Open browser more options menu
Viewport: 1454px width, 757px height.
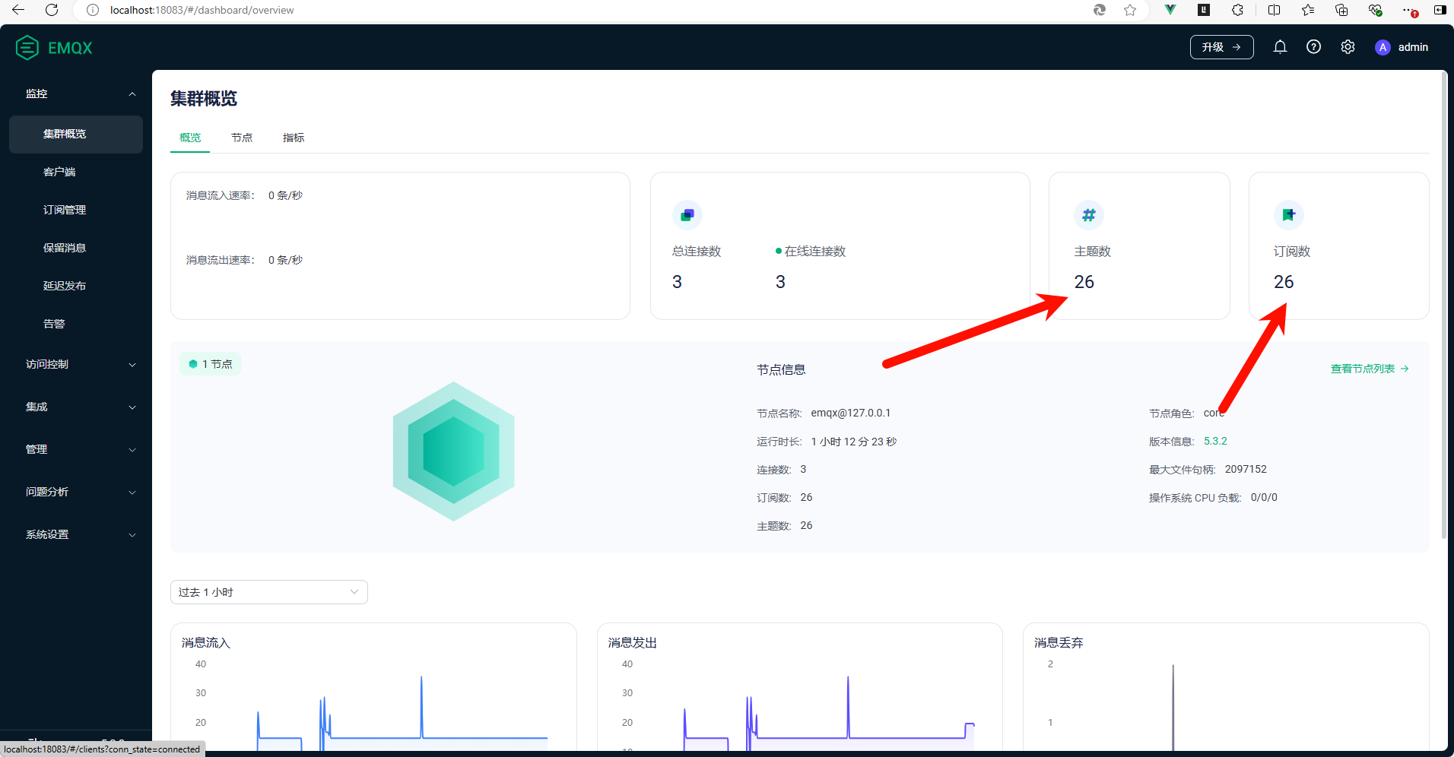[x=1409, y=10]
